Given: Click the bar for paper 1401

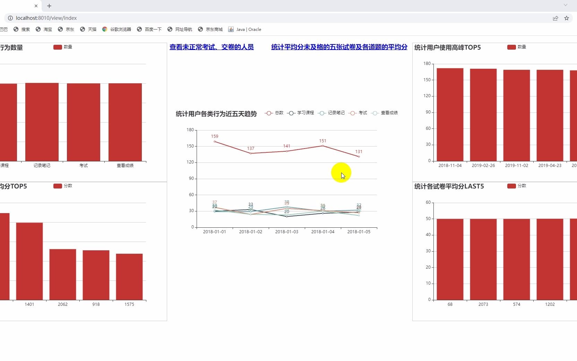Looking at the screenshot, I should pos(29,261).
